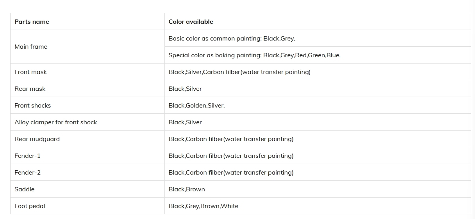Click 'Black,Golden,Silver.' color text
Viewport: 475px width, 219px height.
[x=196, y=106]
